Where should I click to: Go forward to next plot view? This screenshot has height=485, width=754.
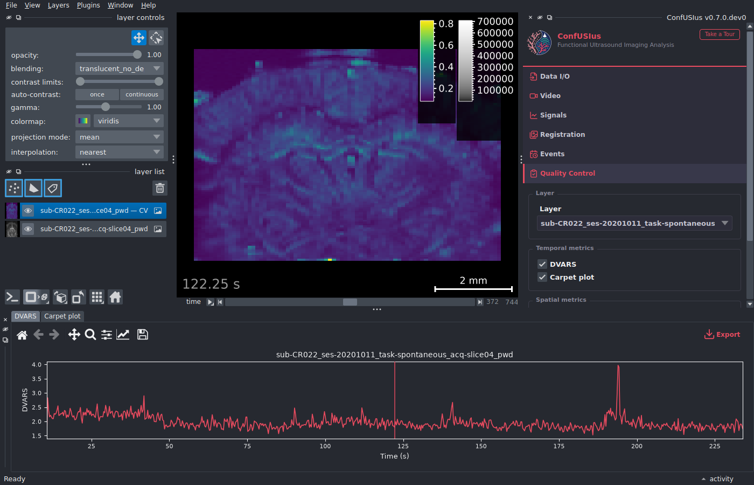(54, 335)
